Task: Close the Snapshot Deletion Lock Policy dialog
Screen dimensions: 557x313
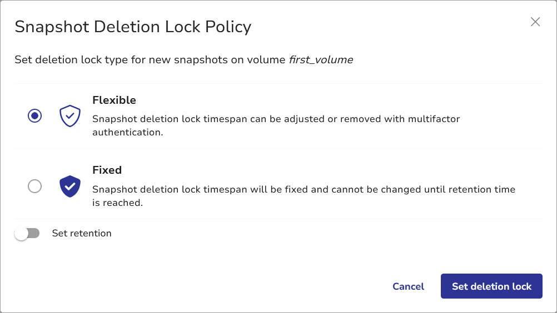Action: [x=535, y=22]
